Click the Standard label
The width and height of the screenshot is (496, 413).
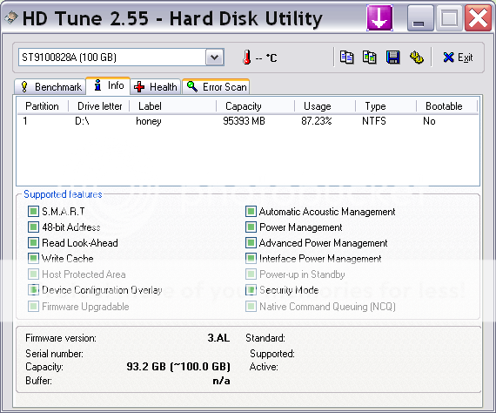265,338
